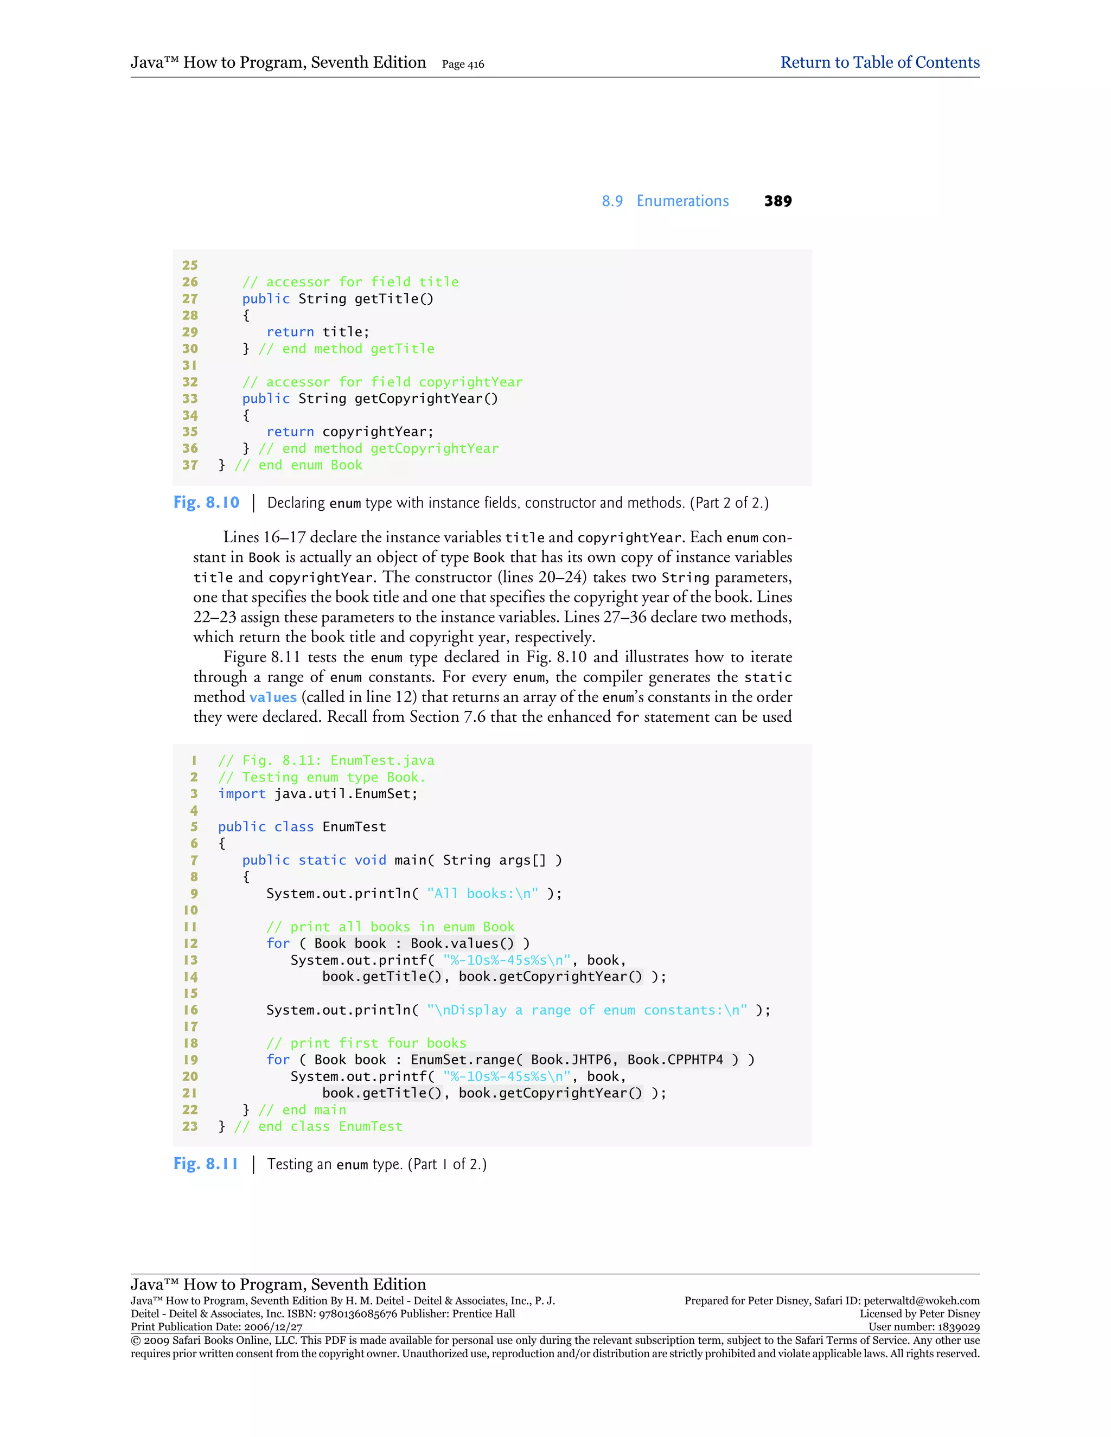The width and height of the screenshot is (1111, 1437).
Task: Click the page number 389
Action: click(777, 201)
